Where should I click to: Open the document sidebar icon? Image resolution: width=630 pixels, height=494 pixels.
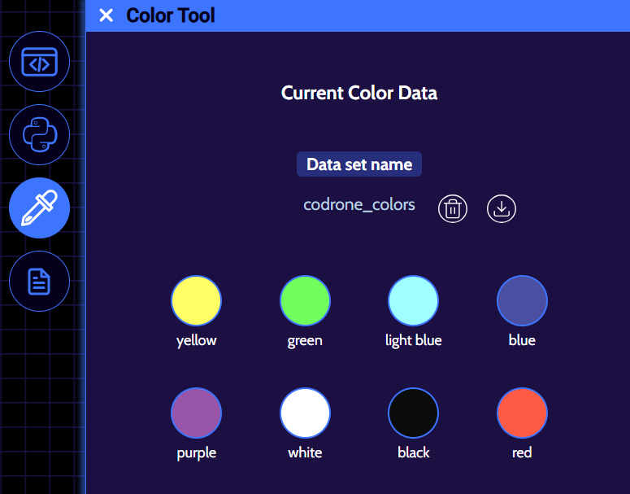(39, 282)
